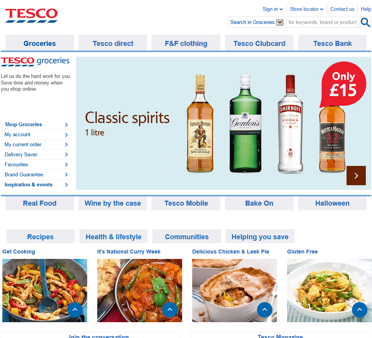
Task: Open the Contact us link
Action: 342,9
